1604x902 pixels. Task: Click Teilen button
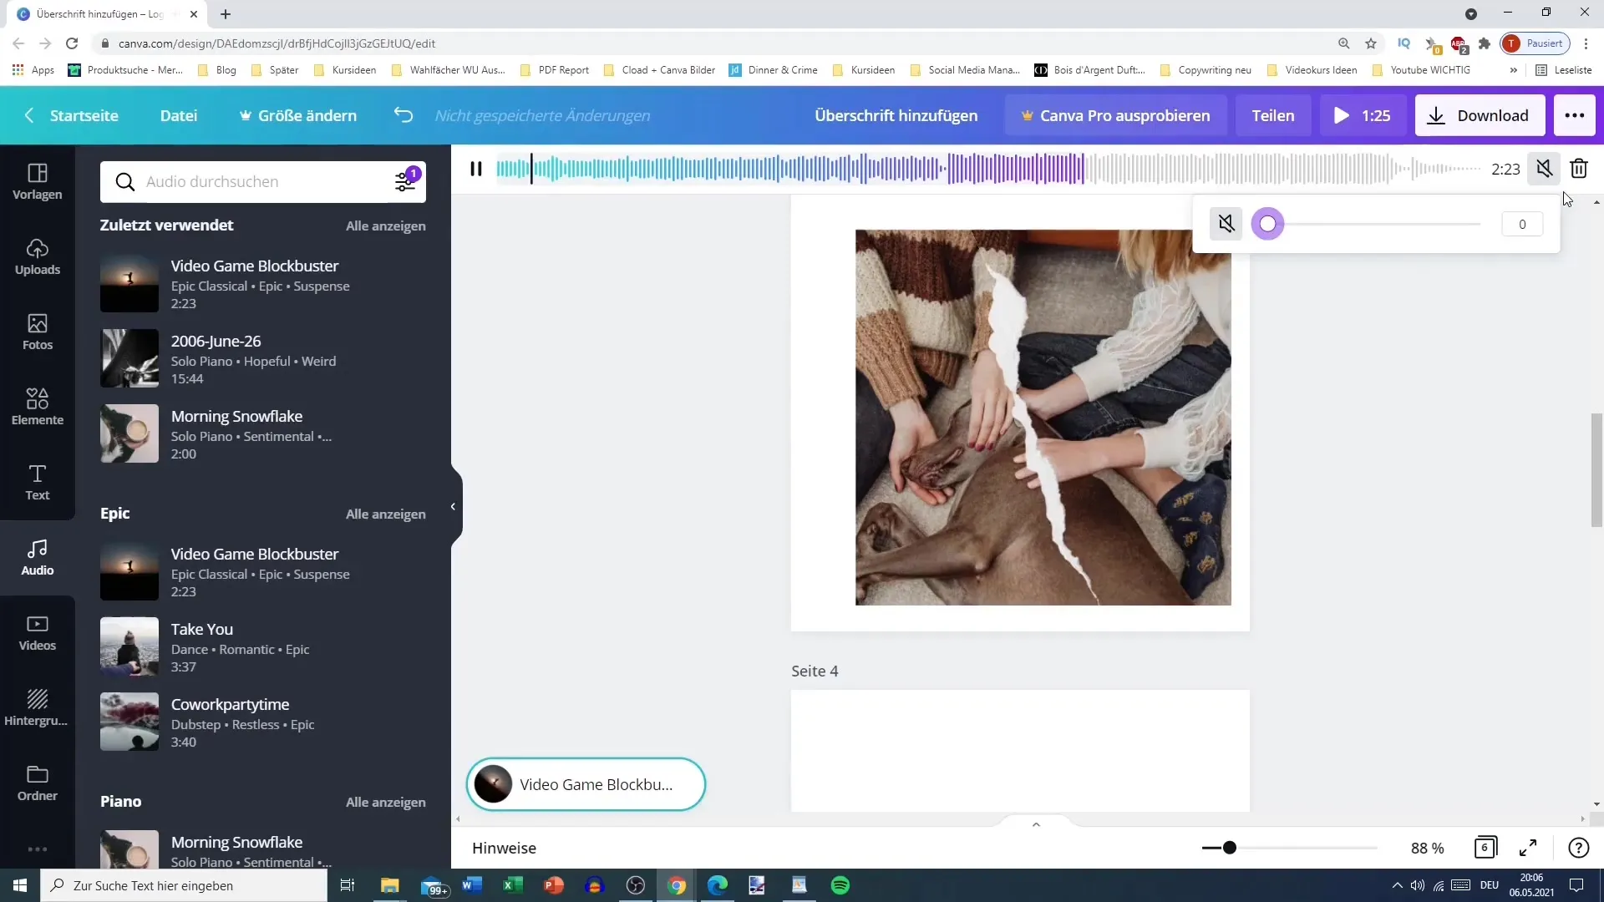point(1273,114)
